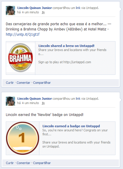
Task: Share the Brahma Chopp post via Compartilhar
Action: click(42, 83)
